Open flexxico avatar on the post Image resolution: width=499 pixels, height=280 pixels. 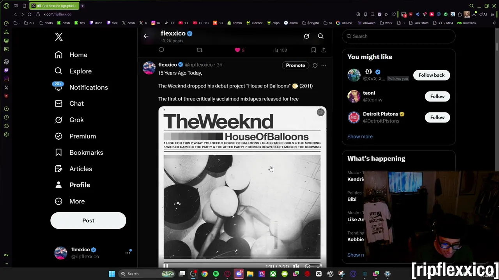pos(149,68)
